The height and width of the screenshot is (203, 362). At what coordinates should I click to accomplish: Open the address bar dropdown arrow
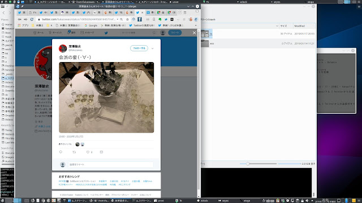pyautogui.click(x=118, y=19)
